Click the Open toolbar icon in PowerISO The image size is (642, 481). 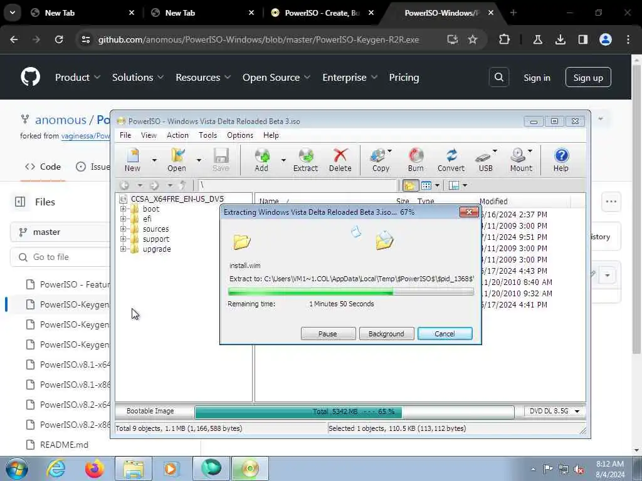click(x=176, y=160)
